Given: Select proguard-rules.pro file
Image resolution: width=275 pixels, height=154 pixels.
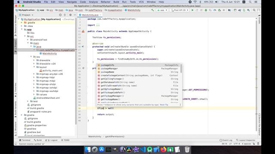Looking at the screenshot, I should pyautogui.click(x=41, y=112).
